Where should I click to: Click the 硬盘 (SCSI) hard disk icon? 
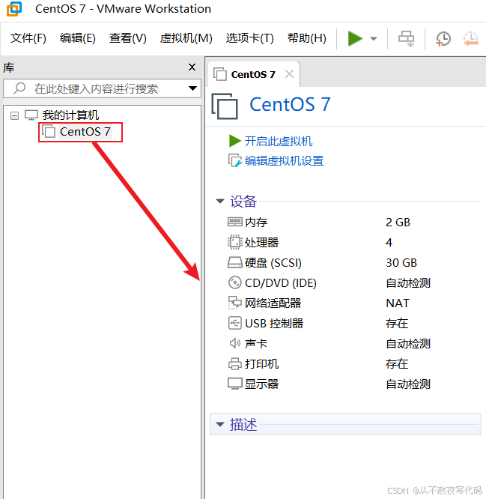[x=235, y=262]
